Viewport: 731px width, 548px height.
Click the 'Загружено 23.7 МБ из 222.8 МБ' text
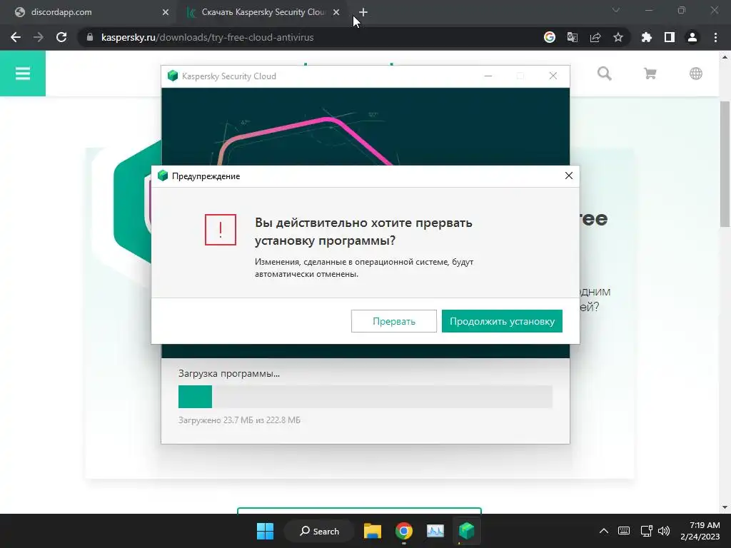click(239, 420)
